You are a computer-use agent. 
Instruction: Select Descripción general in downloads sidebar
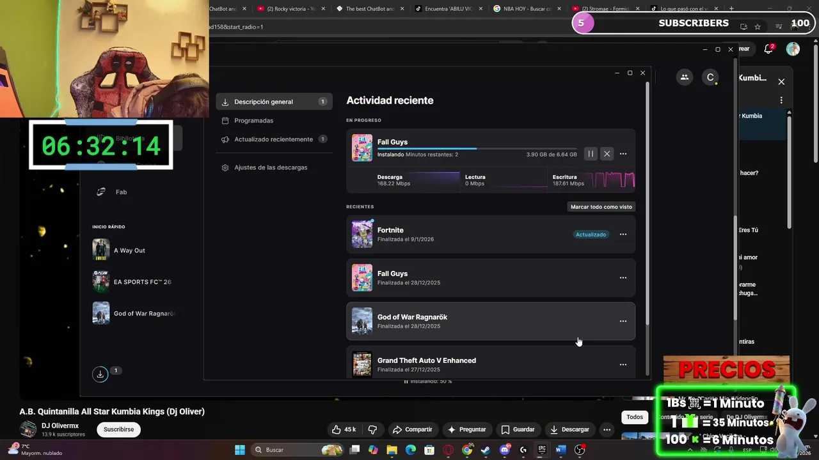pyautogui.click(x=274, y=102)
